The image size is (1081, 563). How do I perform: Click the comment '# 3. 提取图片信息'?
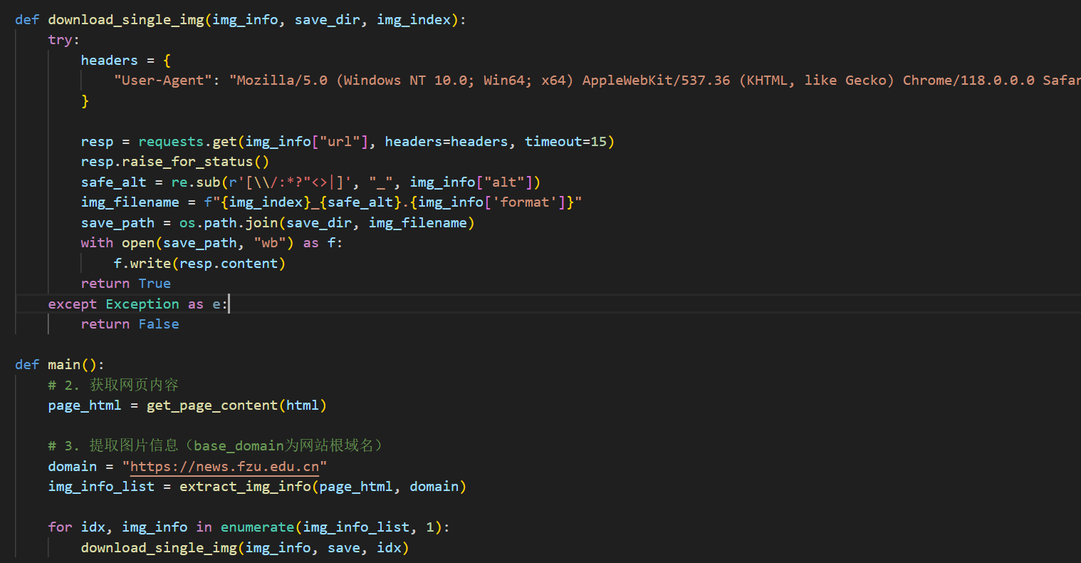[x=113, y=446]
